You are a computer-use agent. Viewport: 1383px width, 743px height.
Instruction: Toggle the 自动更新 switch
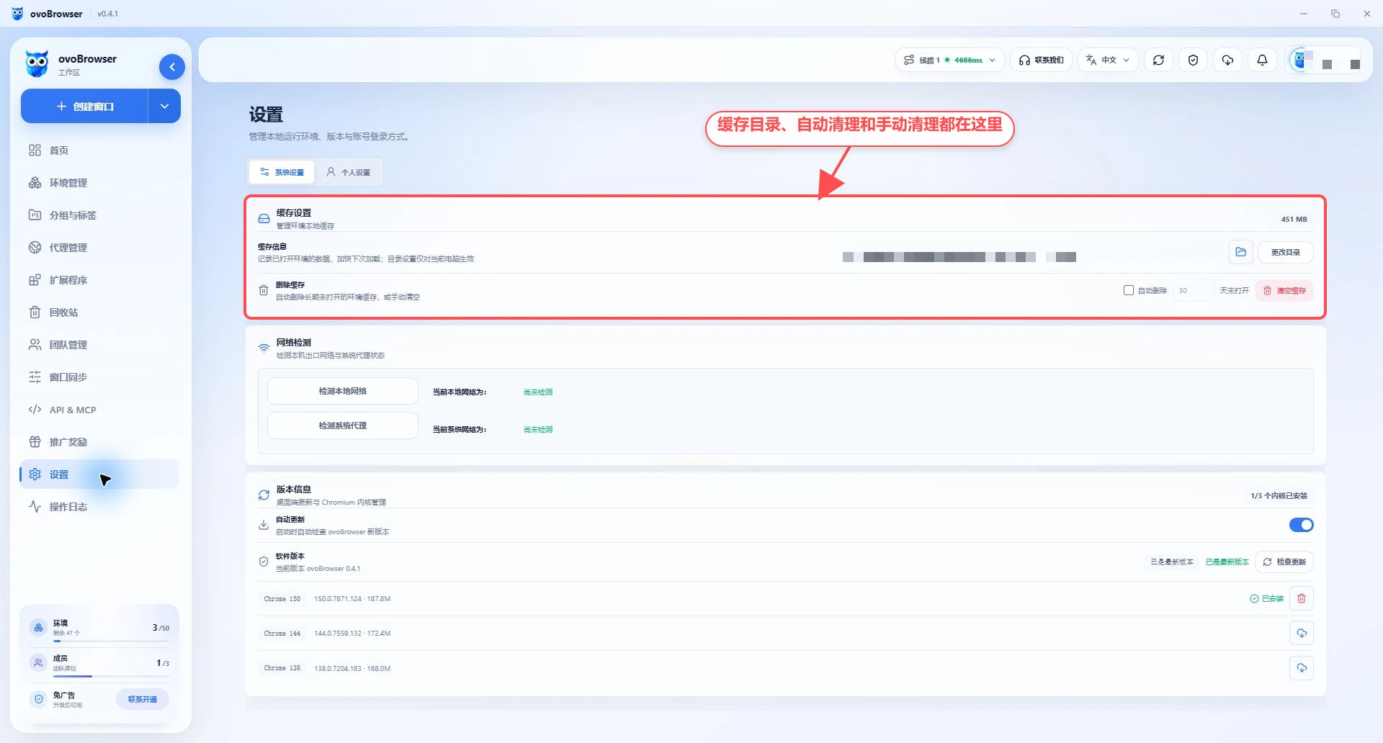click(x=1301, y=525)
